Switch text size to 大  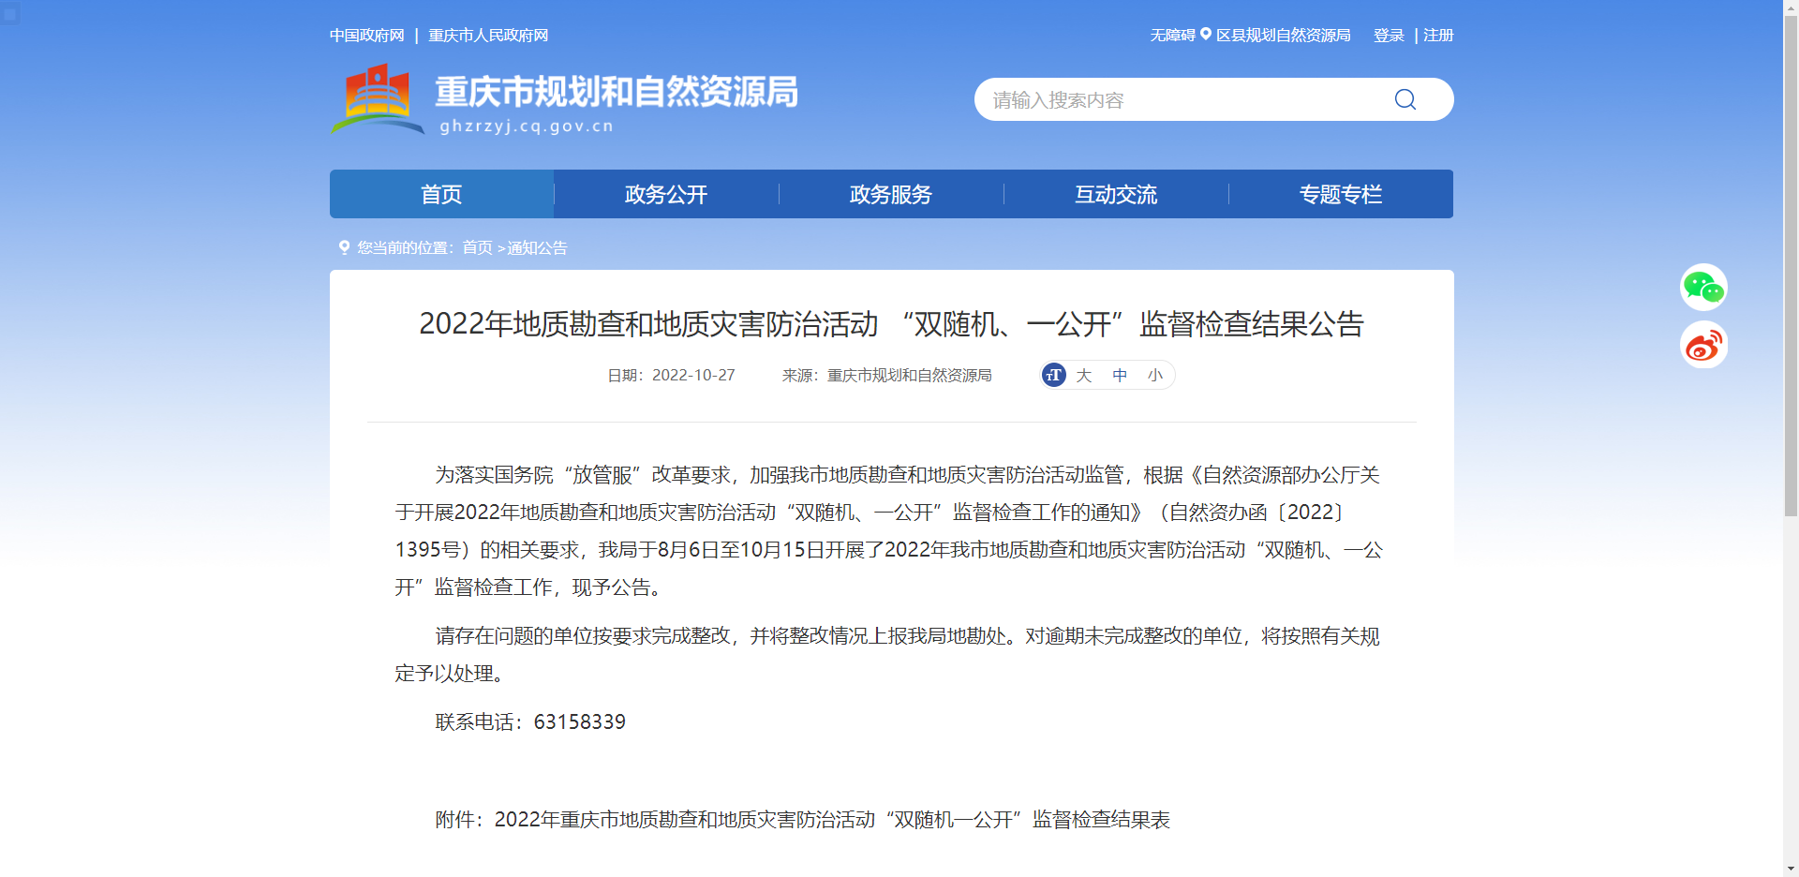point(1084,375)
